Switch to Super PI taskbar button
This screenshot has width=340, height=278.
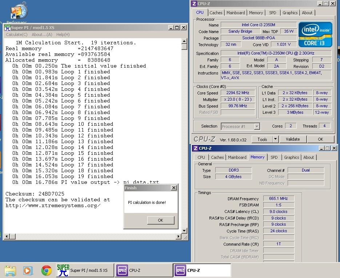point(85,270)
